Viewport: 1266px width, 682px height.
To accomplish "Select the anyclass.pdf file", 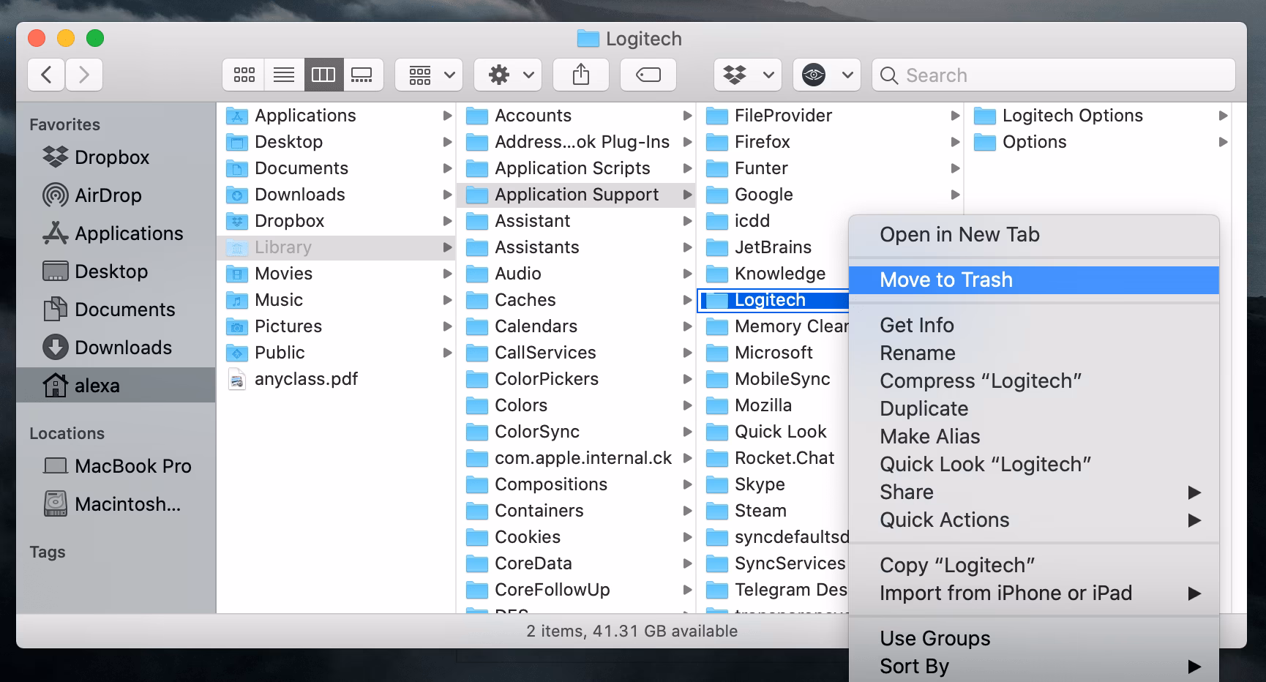I will tap(336, 379).
